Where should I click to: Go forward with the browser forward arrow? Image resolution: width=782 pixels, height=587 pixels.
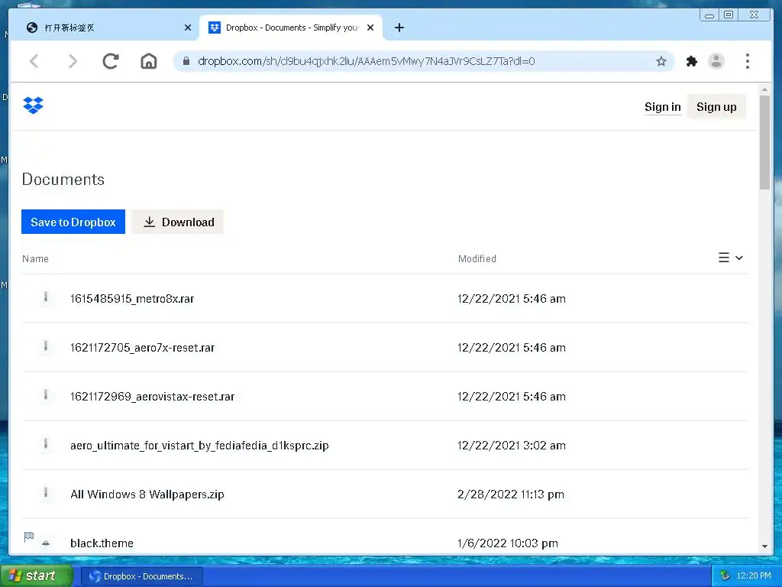(73, 61)
